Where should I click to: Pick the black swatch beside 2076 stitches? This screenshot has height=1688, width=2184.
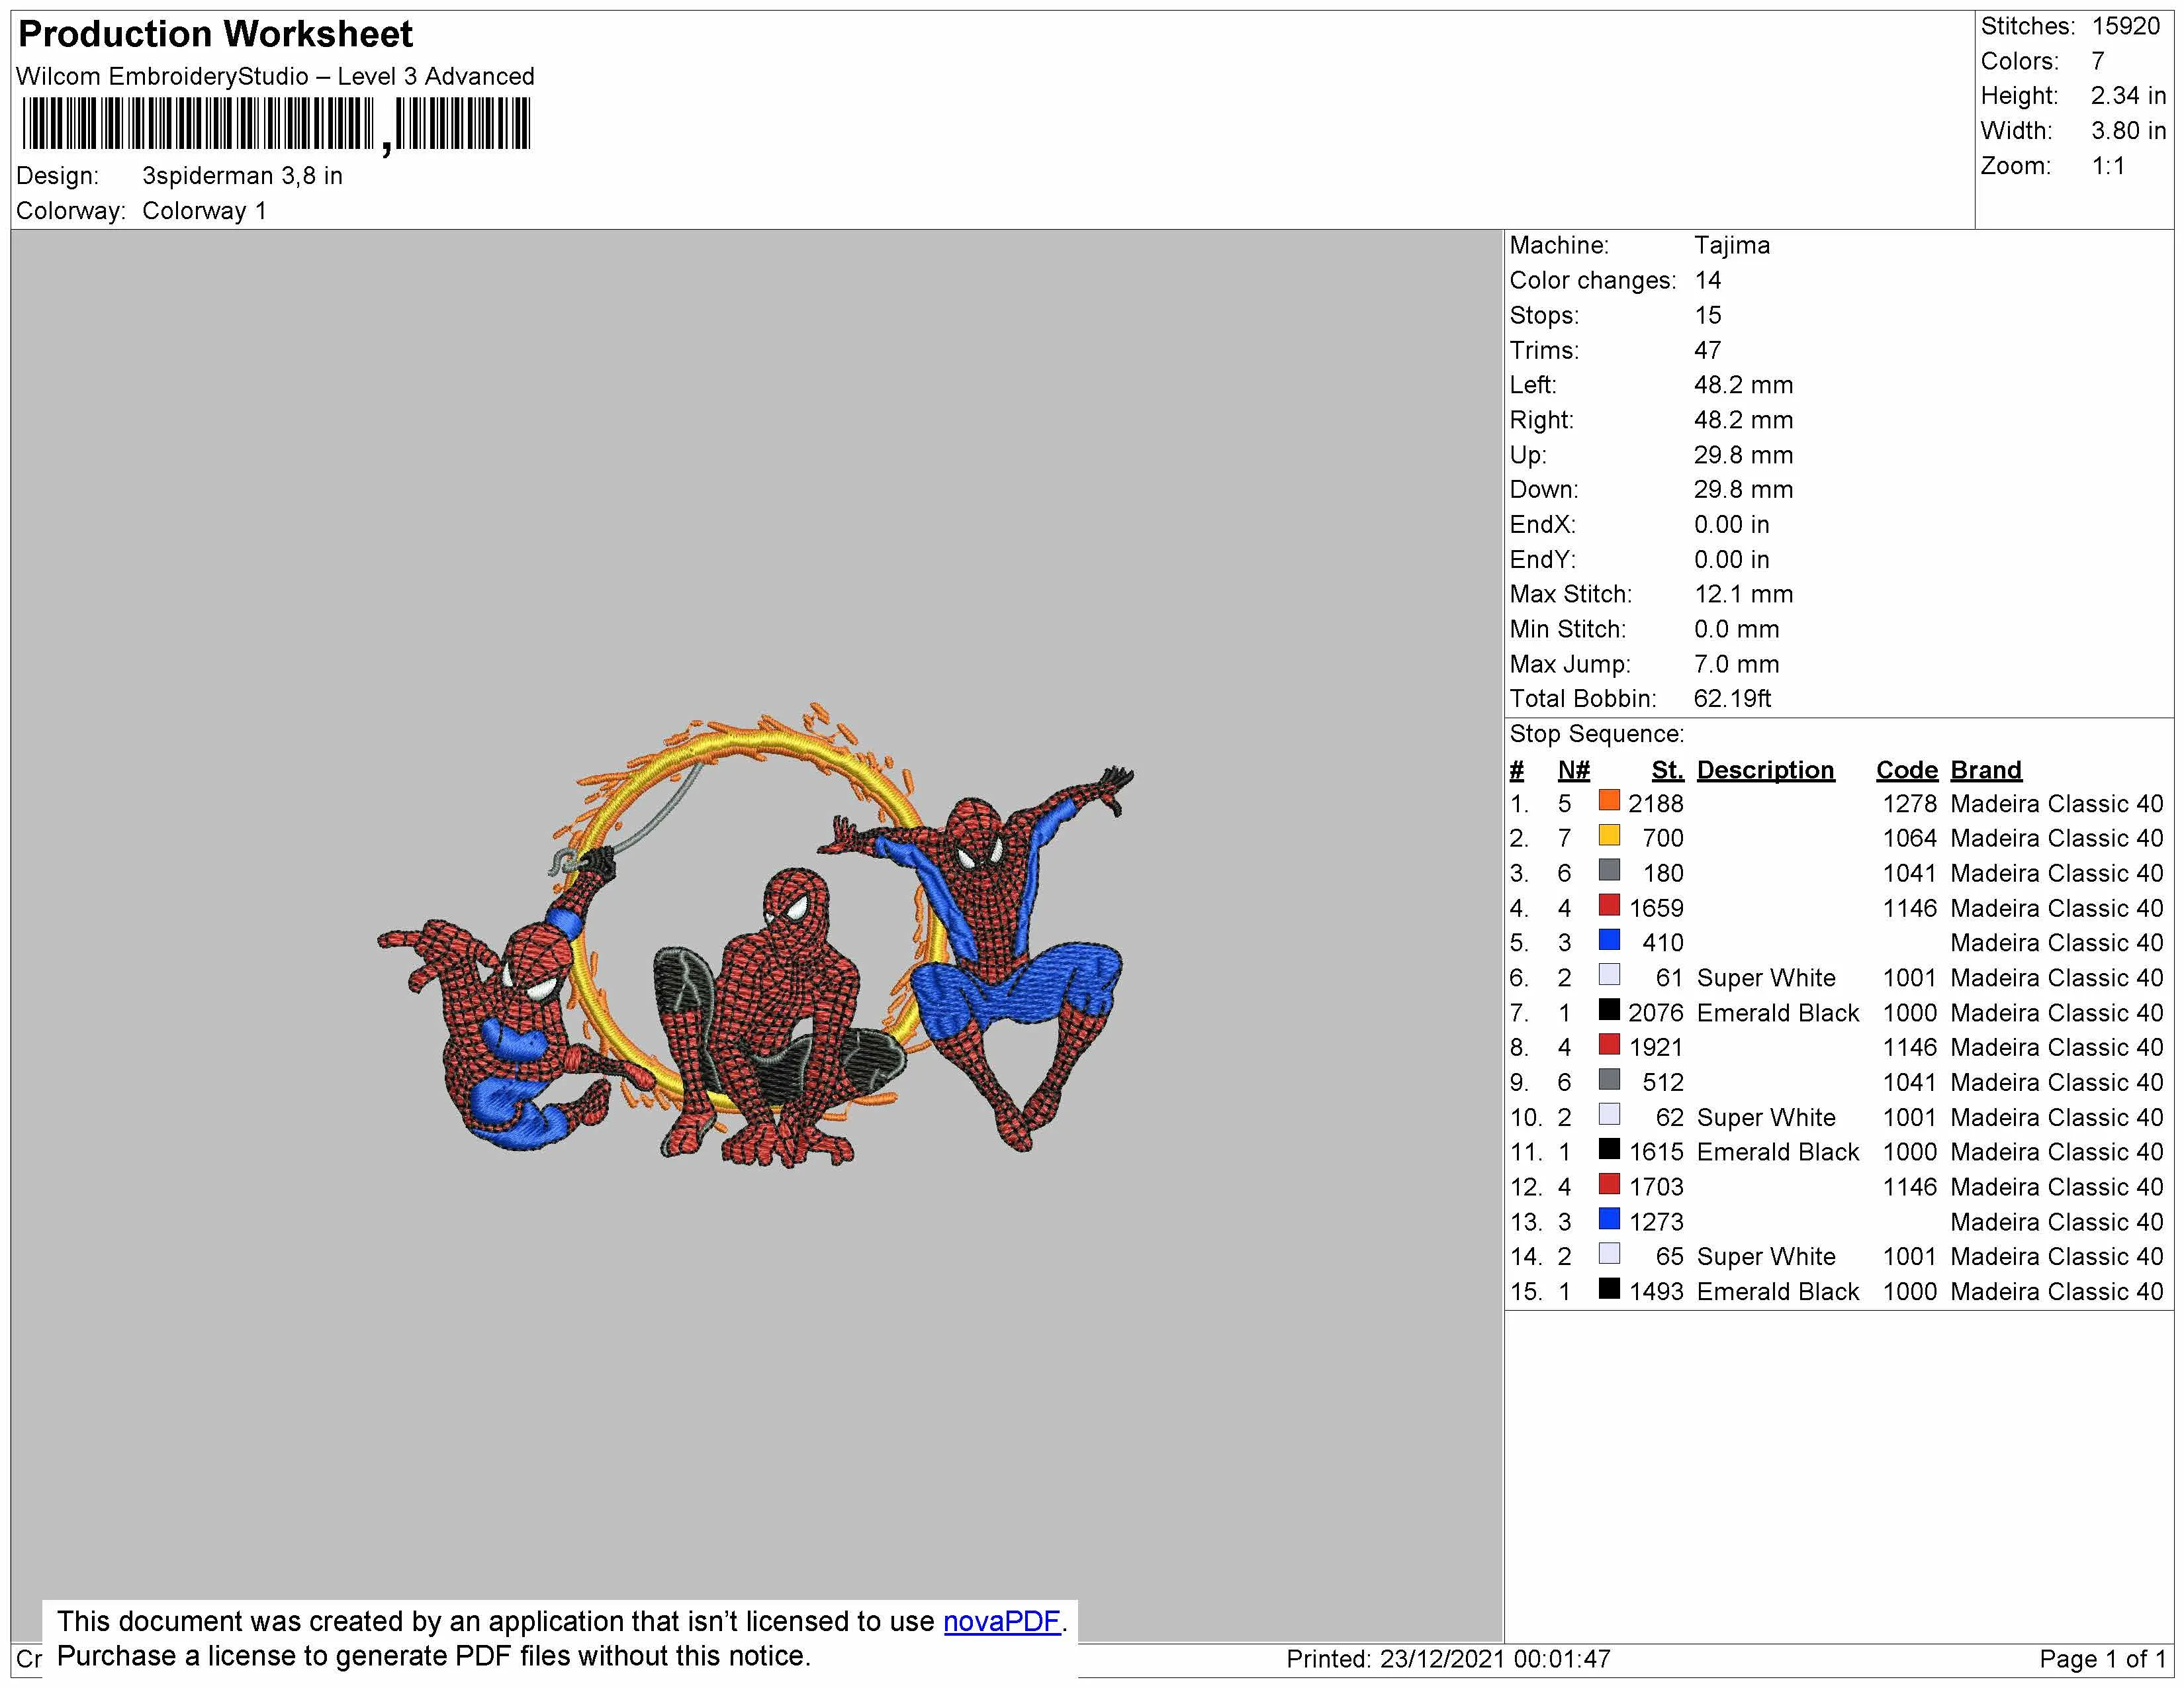click(1609, 1010)
